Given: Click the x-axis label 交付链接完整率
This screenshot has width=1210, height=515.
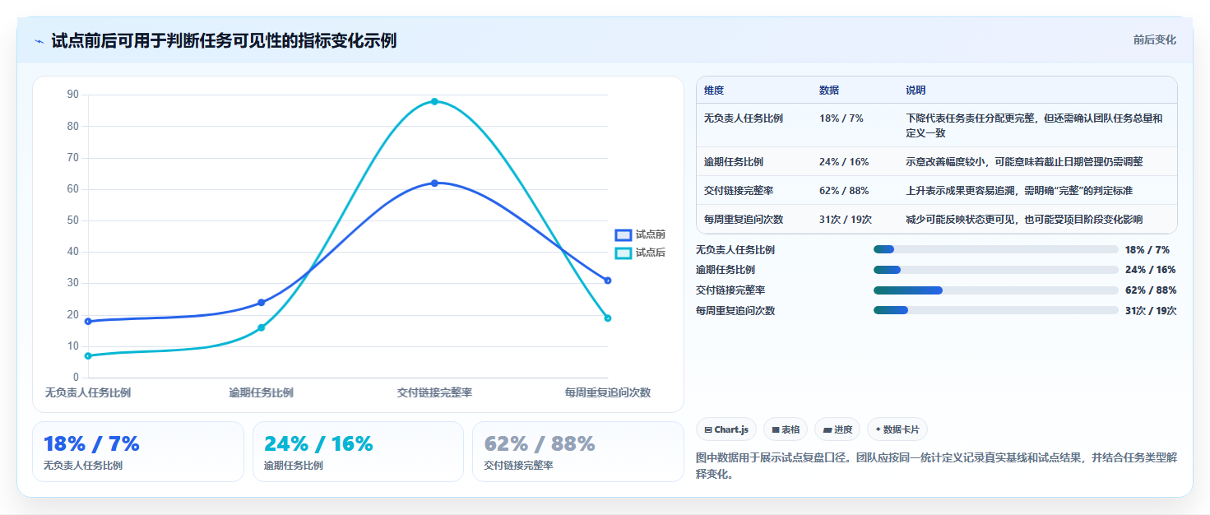Looking at the screenshot, I should coord(434,392).
